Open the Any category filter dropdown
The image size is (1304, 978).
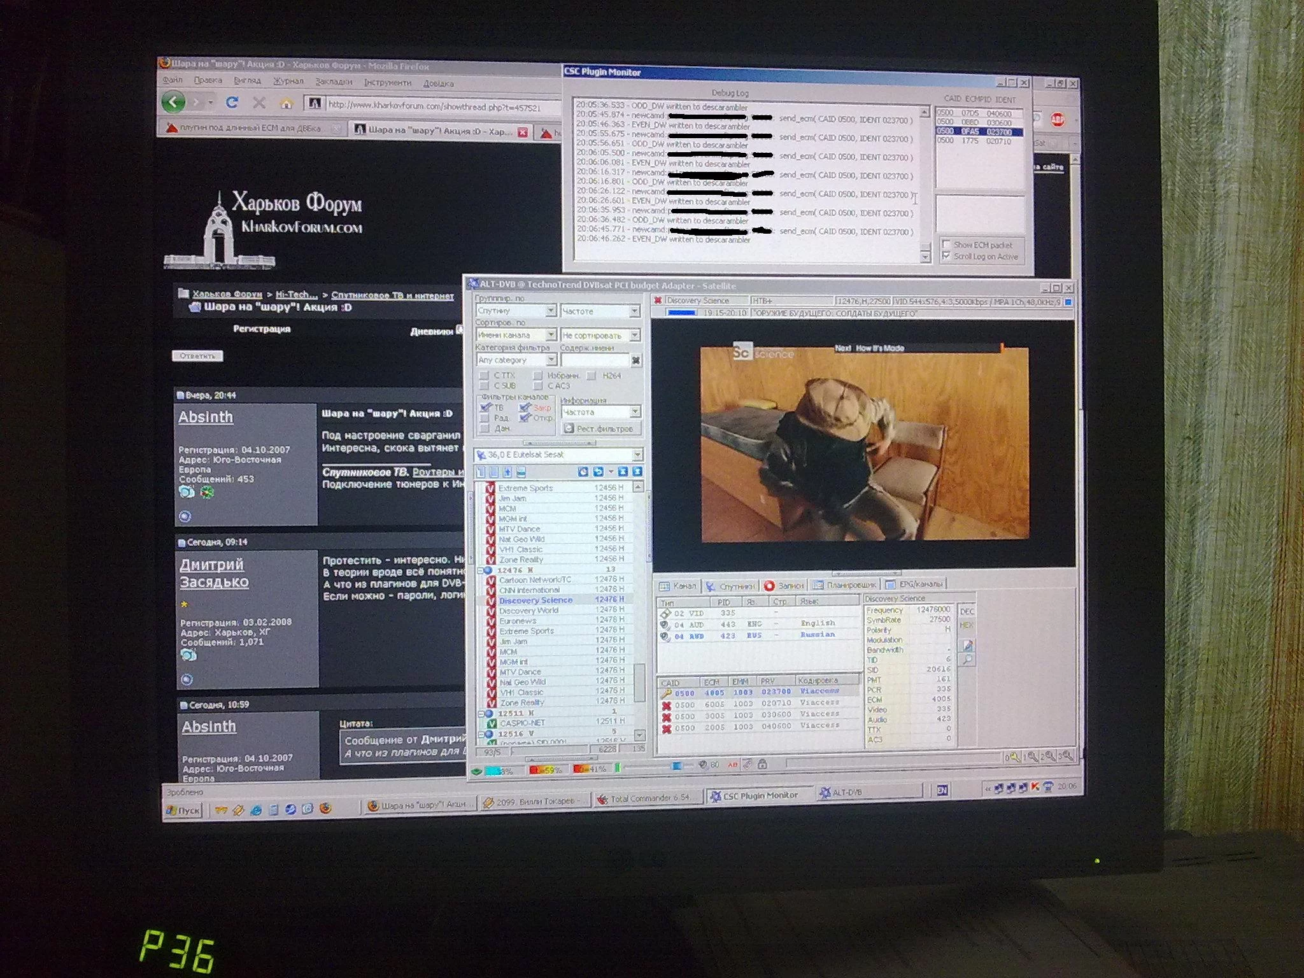[x=551, y=360]
